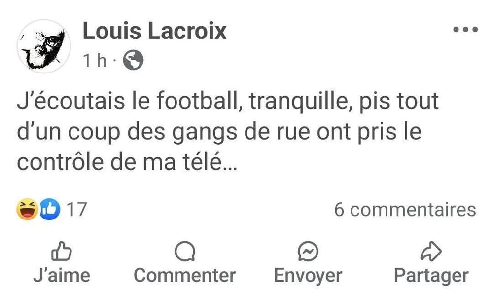Click the thumbs-up outline icon above J'aime
Image resolution: width=493 pixels, height=292 pixels.
pos(62,251)
